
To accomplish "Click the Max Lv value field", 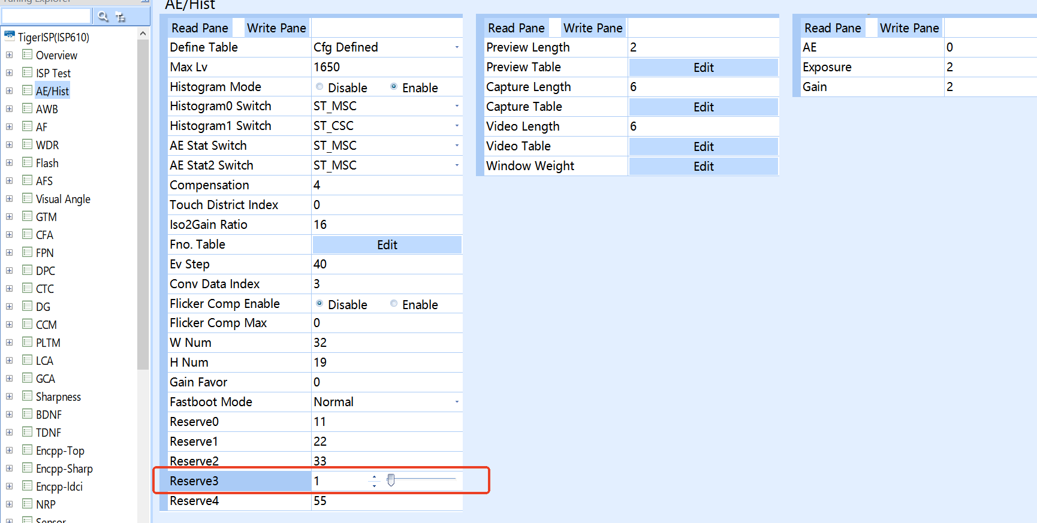I will click(386, 67).
